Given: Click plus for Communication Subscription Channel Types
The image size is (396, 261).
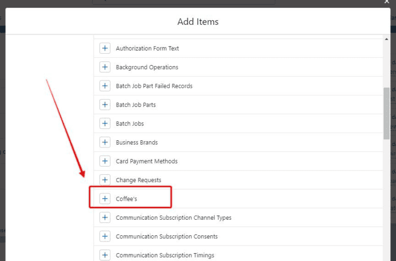Looking at the screenshot, I should (105, 218).
